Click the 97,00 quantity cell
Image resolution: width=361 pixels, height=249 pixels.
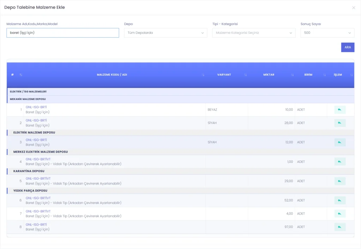click(x=271, y=227)
